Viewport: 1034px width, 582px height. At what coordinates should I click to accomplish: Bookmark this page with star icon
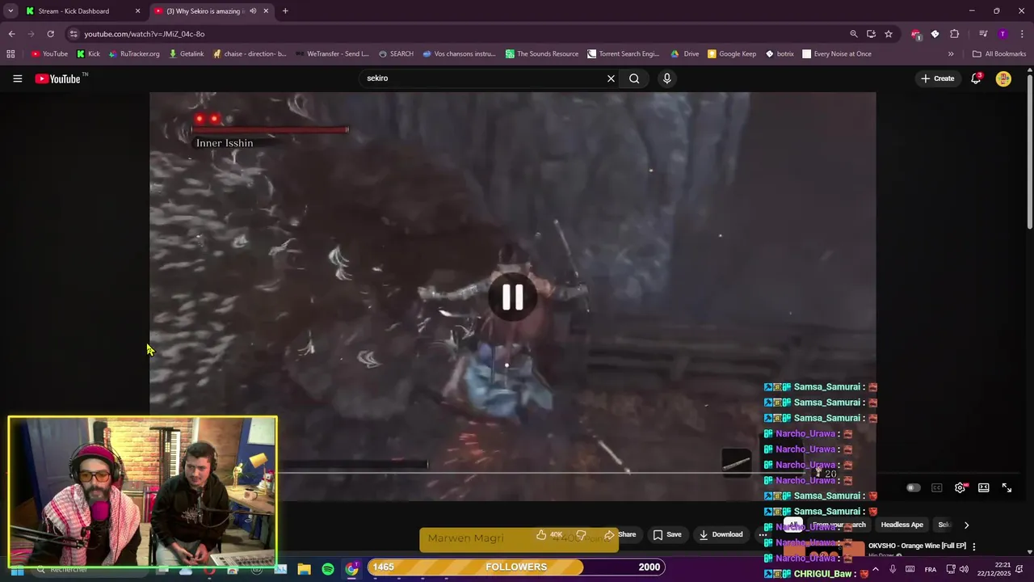tap(889, 34)
